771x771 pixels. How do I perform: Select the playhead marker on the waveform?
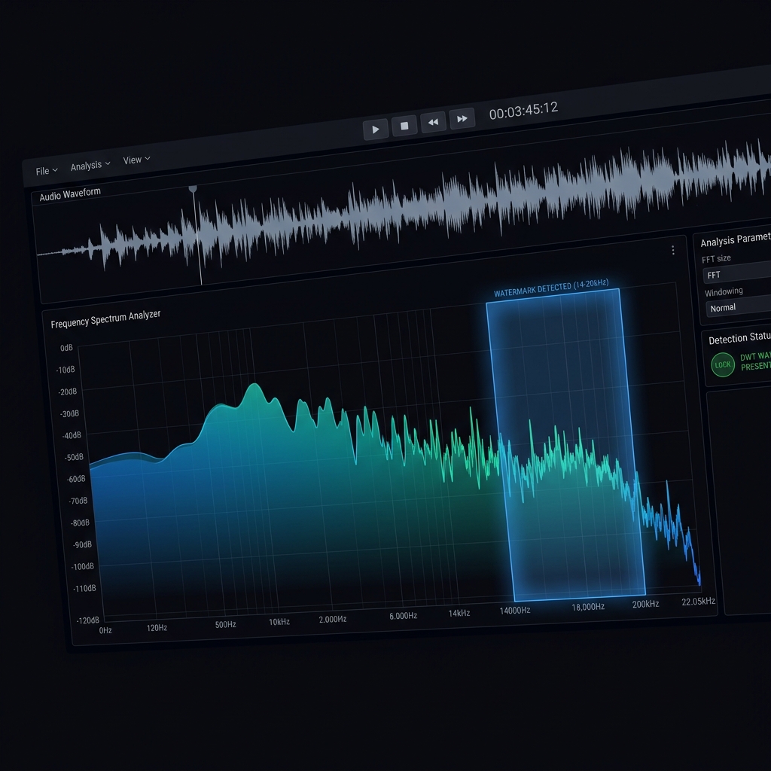pyautogui.click(x=193, y=189)
